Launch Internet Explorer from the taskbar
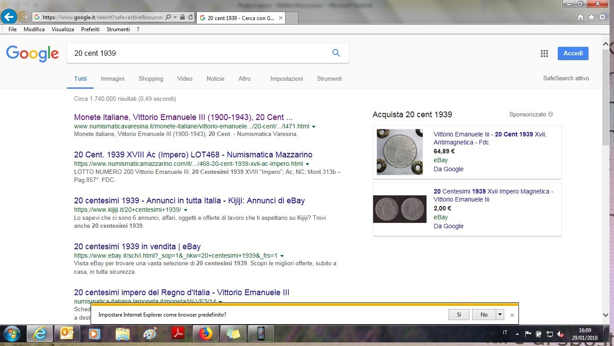The image size is (614, 346). 40,334
